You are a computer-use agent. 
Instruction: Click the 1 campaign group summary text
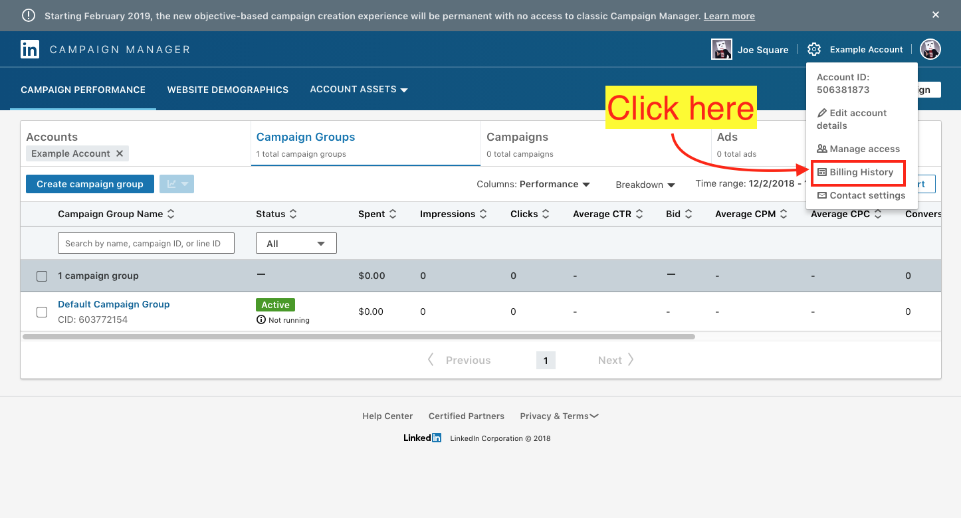pos(98,276)
